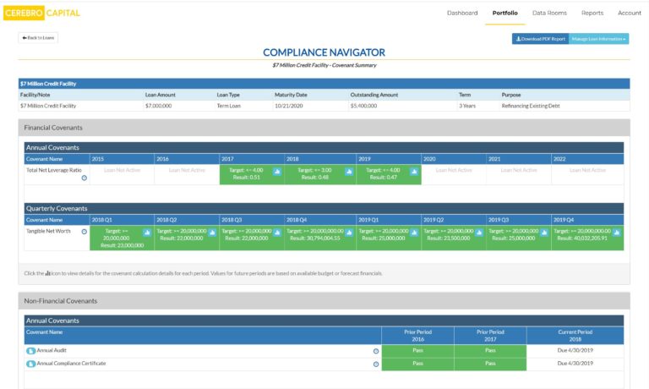
Task: Click info icon on Annual Audit row
Action: coord(376,351)
